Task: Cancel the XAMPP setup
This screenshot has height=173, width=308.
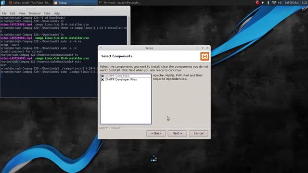Action: pyautogui.click(x=198, y=133)
